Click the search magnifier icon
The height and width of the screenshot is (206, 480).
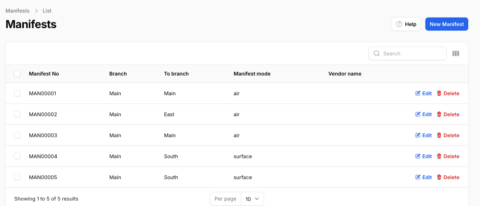click(x=377, y=54)
